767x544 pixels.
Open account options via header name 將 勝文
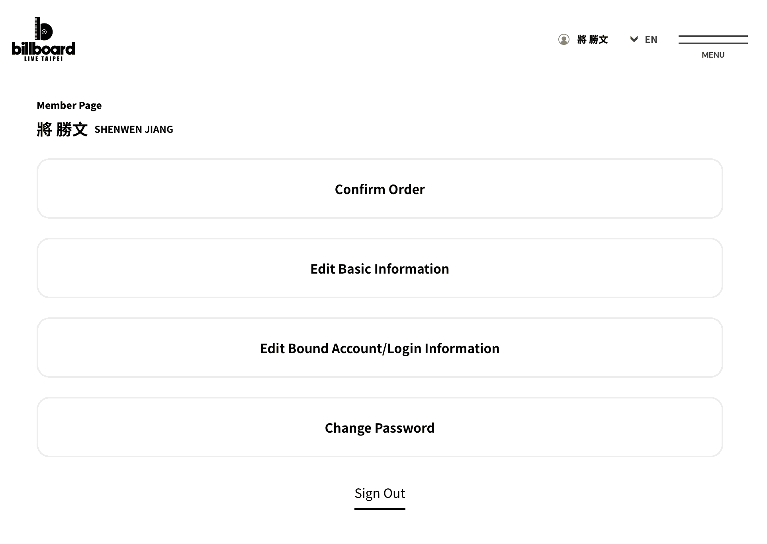(x=592, y=39)
